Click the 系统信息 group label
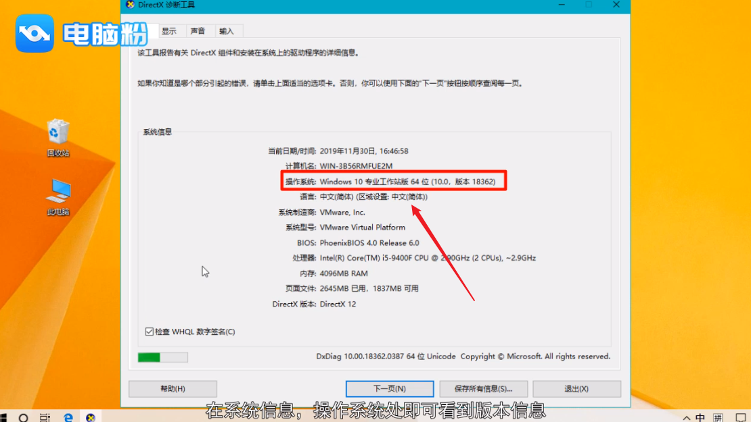 point(158,132)
